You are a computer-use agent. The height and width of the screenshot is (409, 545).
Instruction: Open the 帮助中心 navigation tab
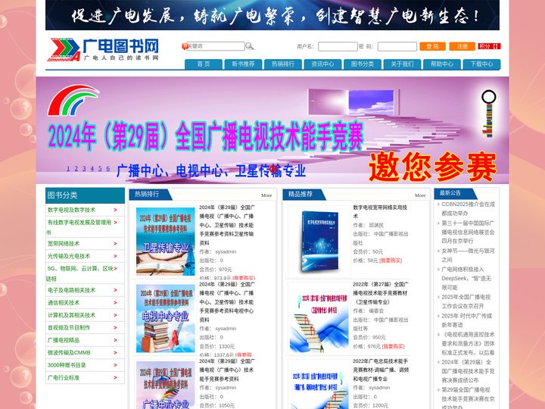point(442,64)
